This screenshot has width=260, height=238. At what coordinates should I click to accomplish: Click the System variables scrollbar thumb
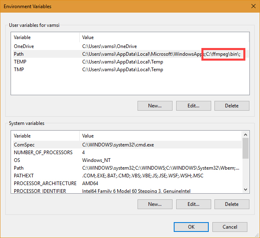tap(246, 148)
